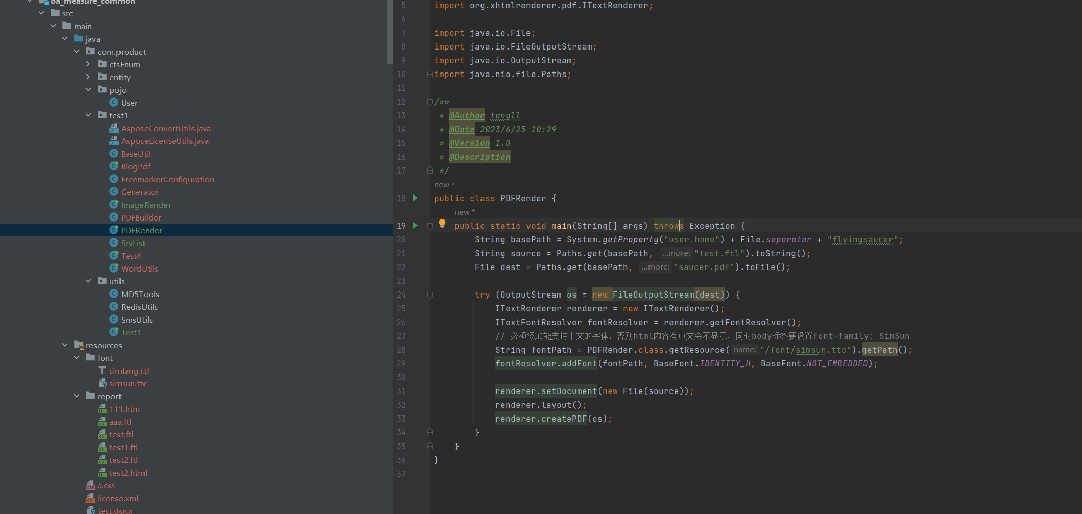Select the ImageRender class icon

pos(114,205)
